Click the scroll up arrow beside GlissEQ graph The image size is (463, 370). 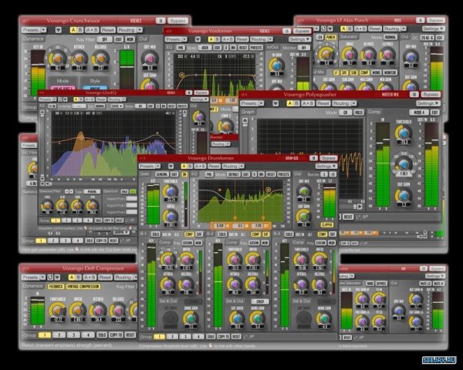(x=42, y=113)
